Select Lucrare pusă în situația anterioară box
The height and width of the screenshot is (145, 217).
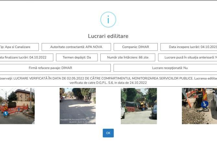point(188,57)
